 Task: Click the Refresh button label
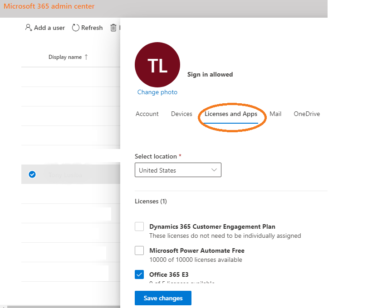coord(92,28)
